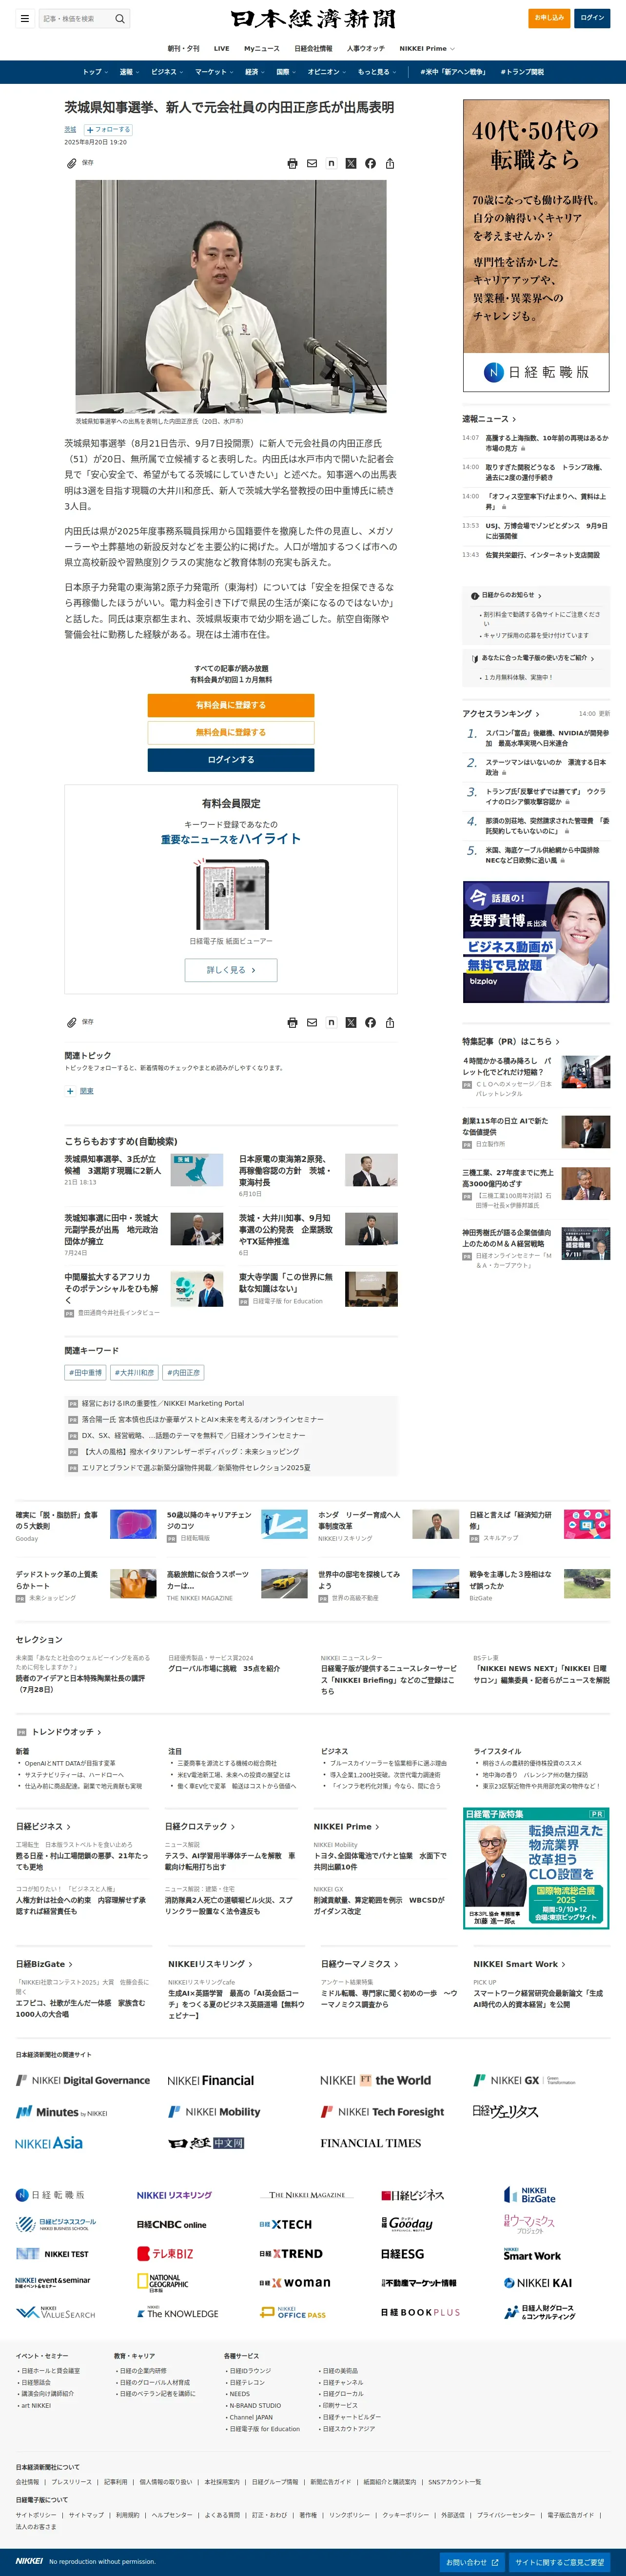Screen dimensions: 626x2576
Task: Click the 詳しく見る button
Action: coord(231,970)
